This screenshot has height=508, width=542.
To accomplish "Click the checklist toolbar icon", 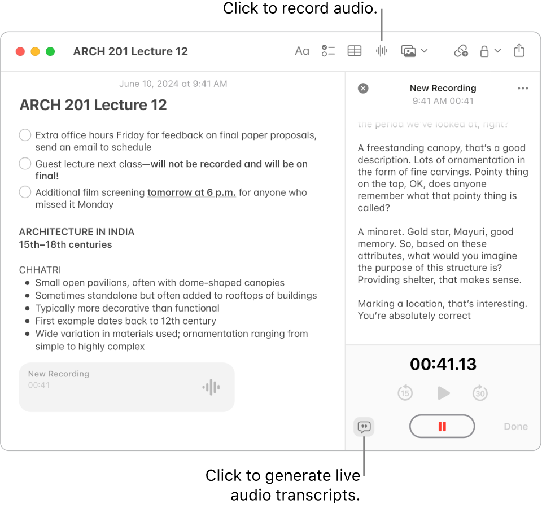I will tap(328, 51).
